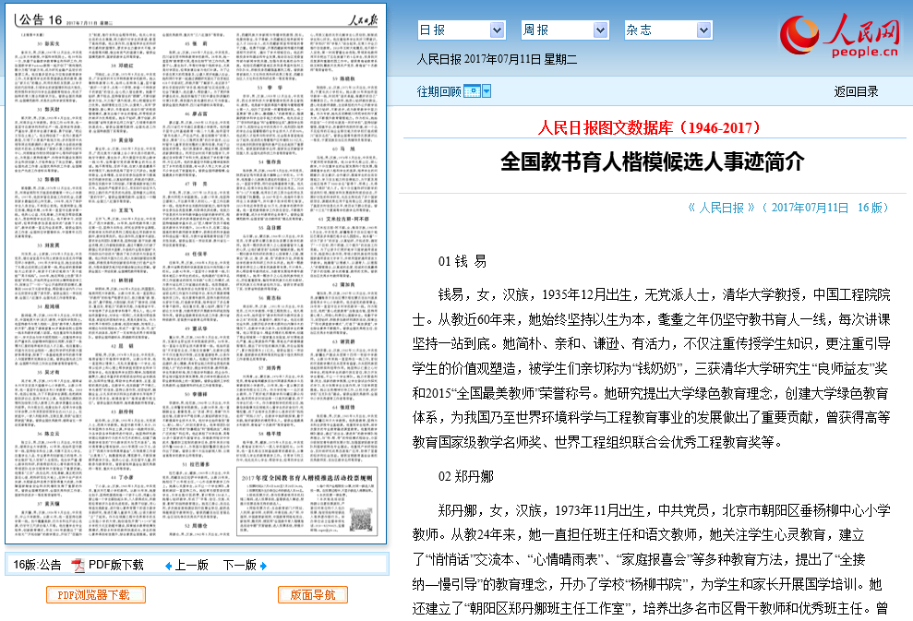This screenshot has width=913, height=621.
Task: Click the 人民日报 masthead in the page preview
Action: click(x=363, y=20)
